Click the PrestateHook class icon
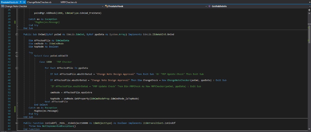Screen dimensions: 311x132 pos(107,6)
